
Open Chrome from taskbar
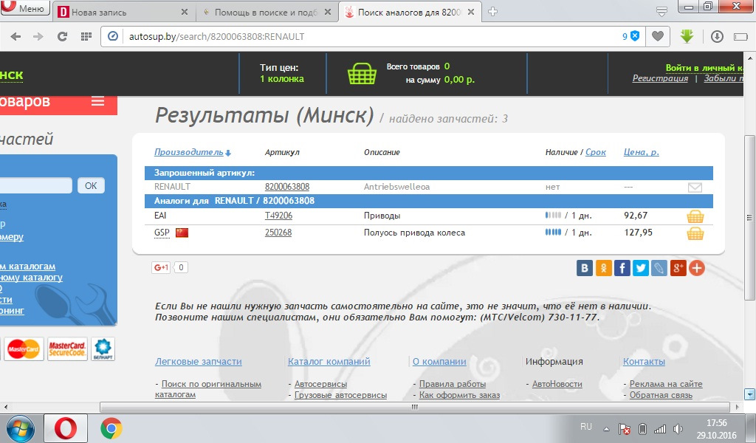coord(111,428)
